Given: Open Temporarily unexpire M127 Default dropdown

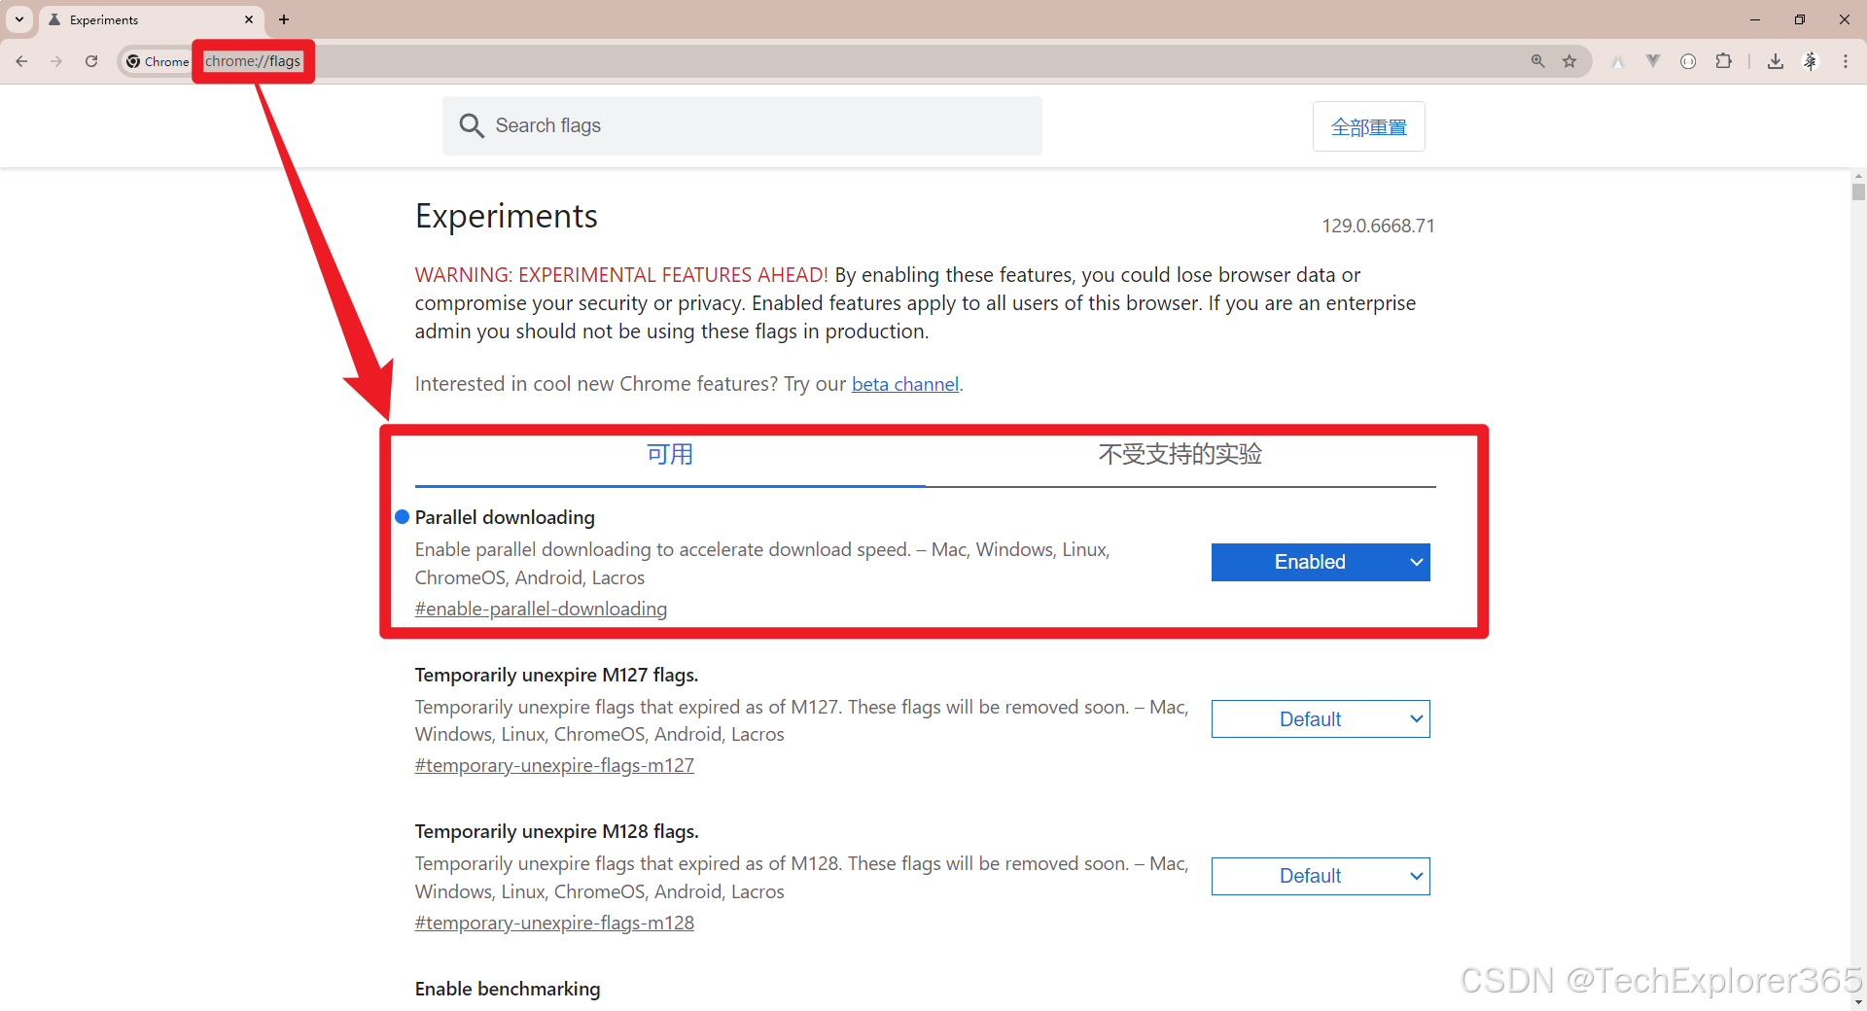Looking at the screenshot, I should click(x=1321, y=719).
